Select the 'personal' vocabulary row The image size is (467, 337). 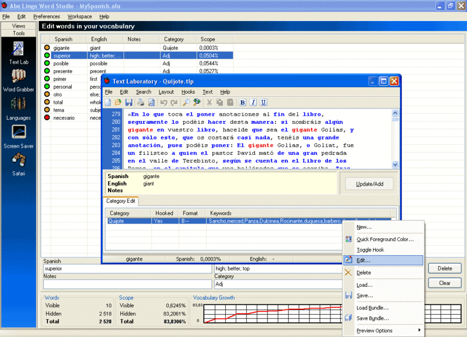tap(72, 86)
